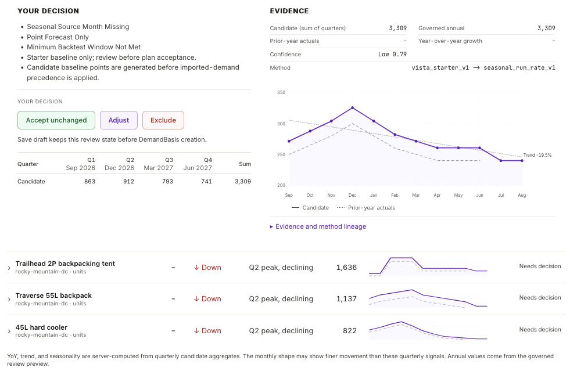Image resolution: width=577 pixels, height=382 pixels.
Task: Click Minimum Backtest Window Not Met bullet
Action: [84, 47]
